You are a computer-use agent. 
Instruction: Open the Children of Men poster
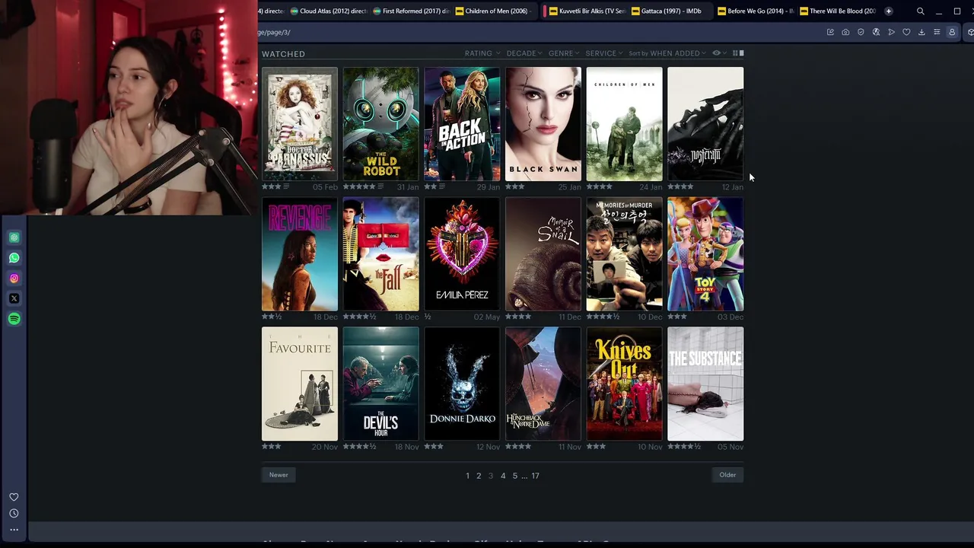[624, 124]
